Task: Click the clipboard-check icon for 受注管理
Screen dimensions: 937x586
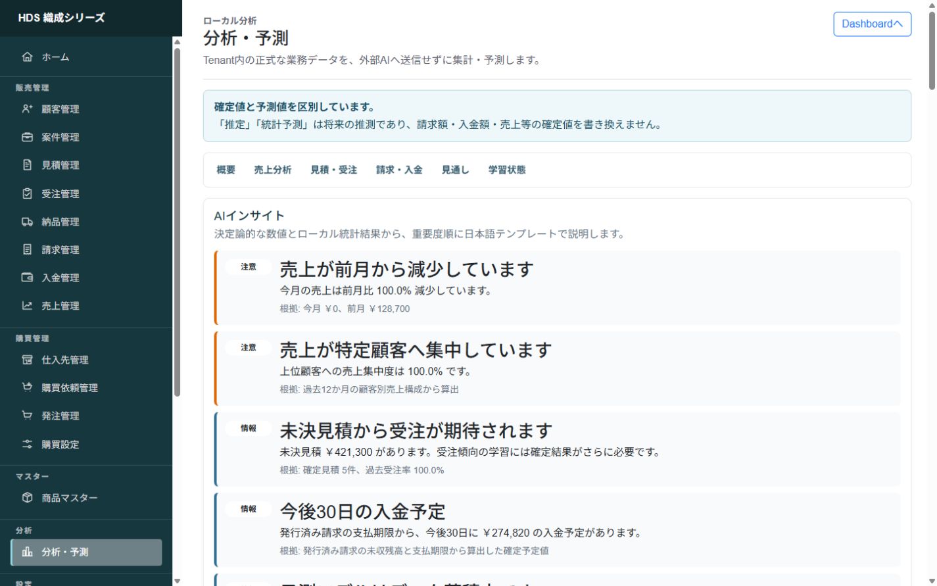Action: pos(27,194)
